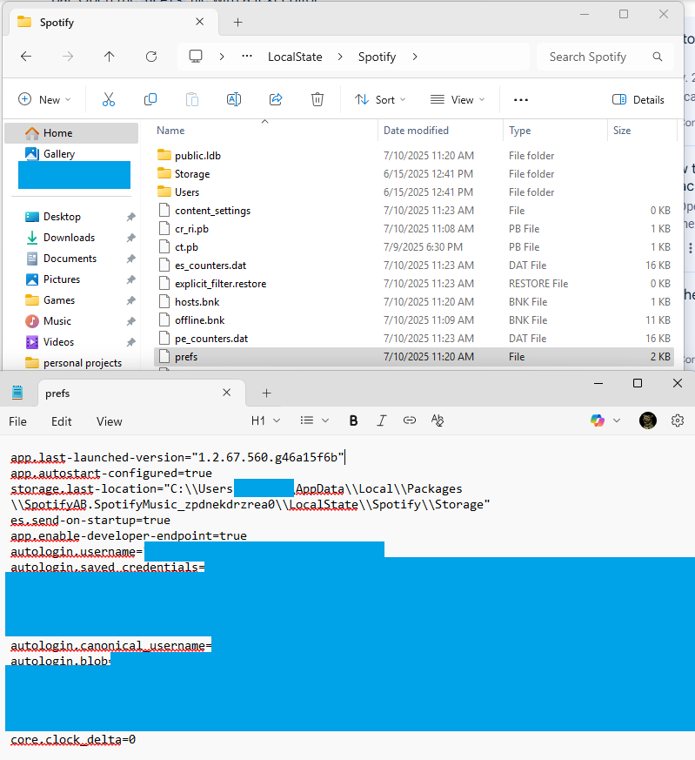Select the offline.bnk file
The height and width of the screenshot is (760, 695).
coord(414,320)
